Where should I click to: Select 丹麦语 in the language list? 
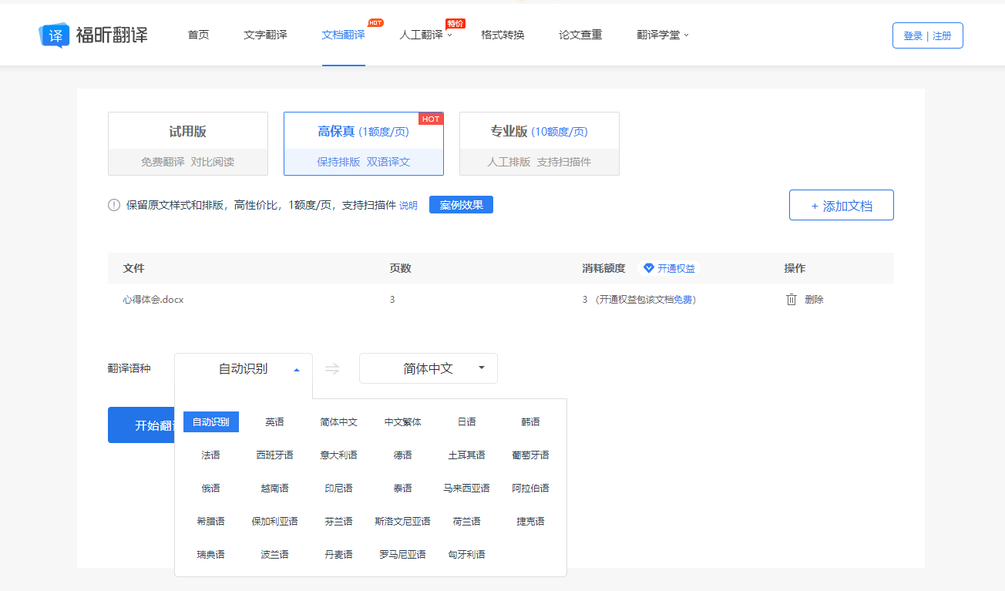[339, 555]
